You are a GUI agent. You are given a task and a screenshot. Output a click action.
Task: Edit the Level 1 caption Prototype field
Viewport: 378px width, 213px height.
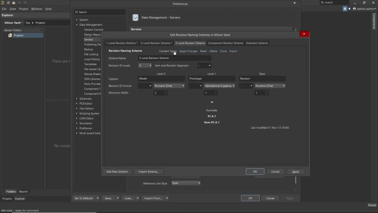coord(212,78)
